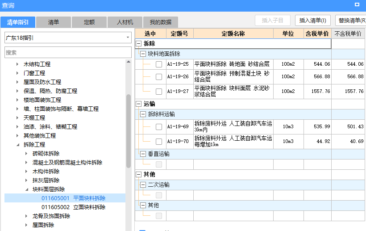Expand the 屋面拆除 node
The image size is (366, 231).
pos(26,225)
